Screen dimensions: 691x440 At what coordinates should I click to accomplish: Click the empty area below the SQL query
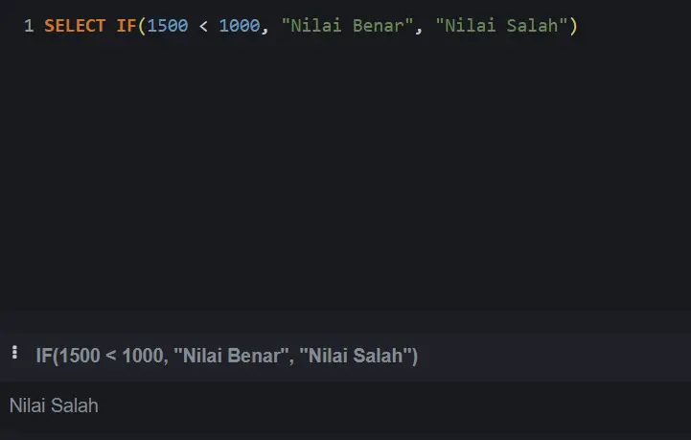pyautogui.click(x=345, y=176)
